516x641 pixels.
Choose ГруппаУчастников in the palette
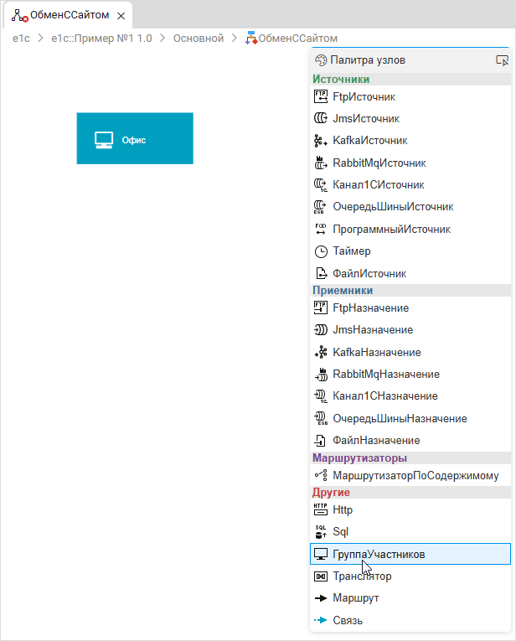(379, 554)
